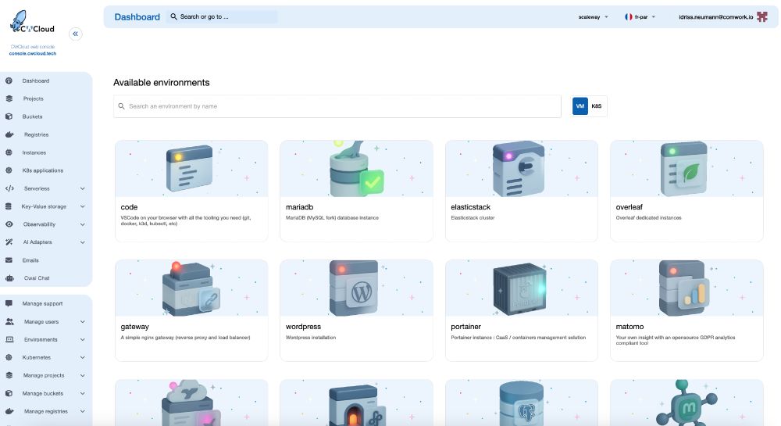Viewport: 781px width, 426px height.
Task: Click the Environments monitor icon
Action: [9, 340]
